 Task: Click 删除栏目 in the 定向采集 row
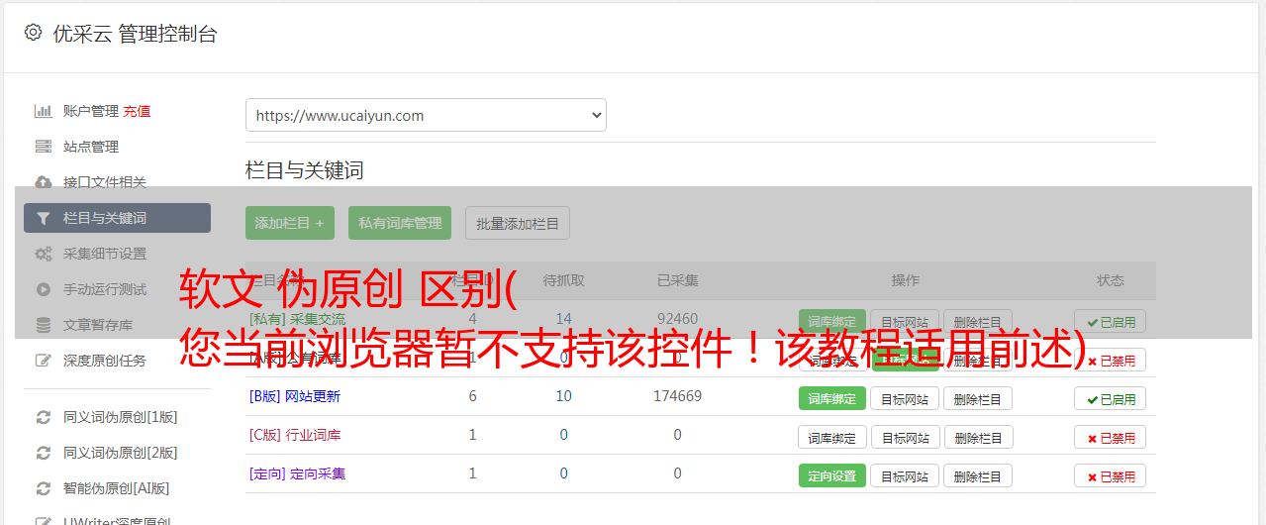pos(978,475)
